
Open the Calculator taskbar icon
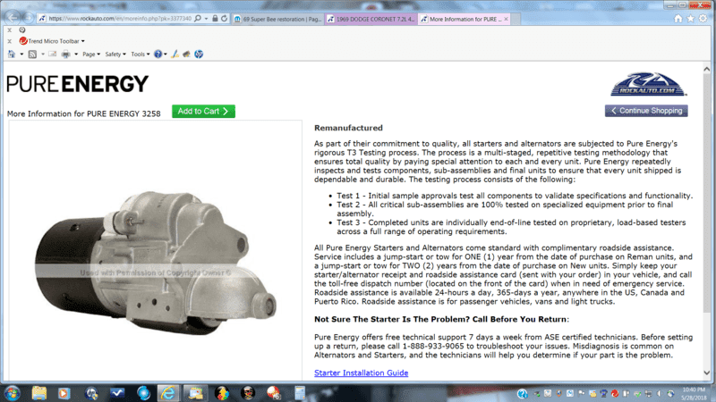(x=300, y=393)
